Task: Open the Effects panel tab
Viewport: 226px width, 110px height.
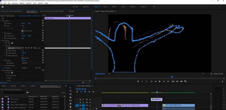Action: click(4, 86)
